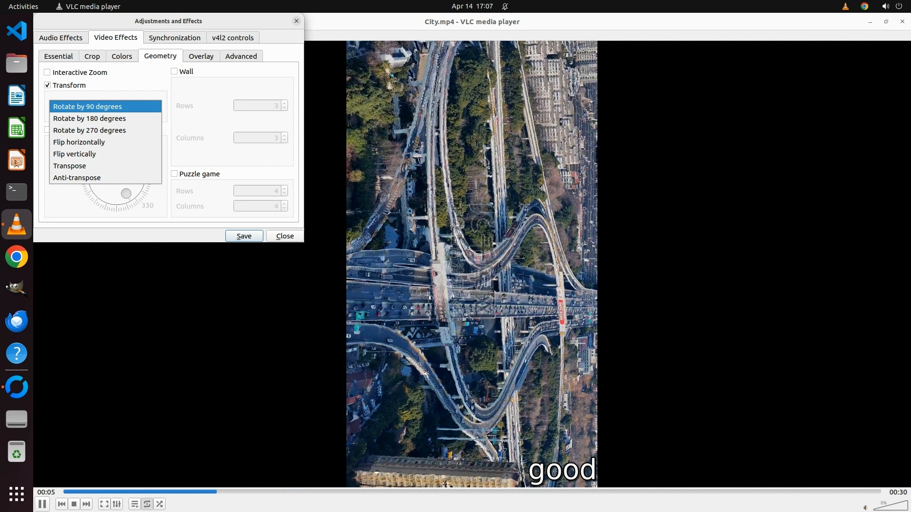Uncheck the Transform checkbox
911x512 pixels.
tap(47, 85)
